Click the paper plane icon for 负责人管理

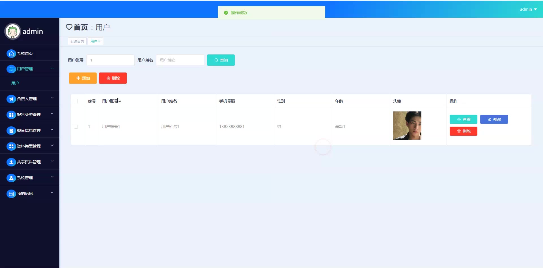pos(11,99)
